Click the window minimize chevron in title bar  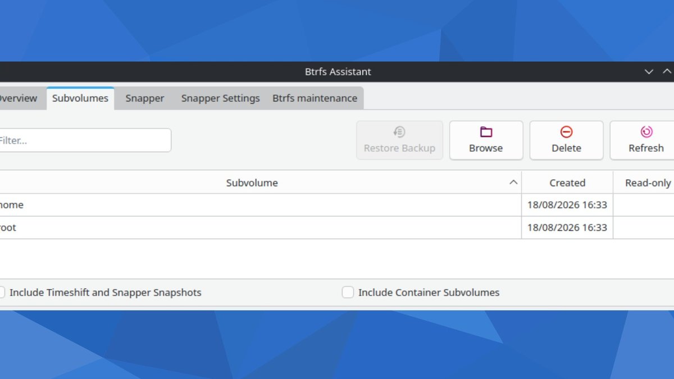pyautogui.click(x=649, y=72)
